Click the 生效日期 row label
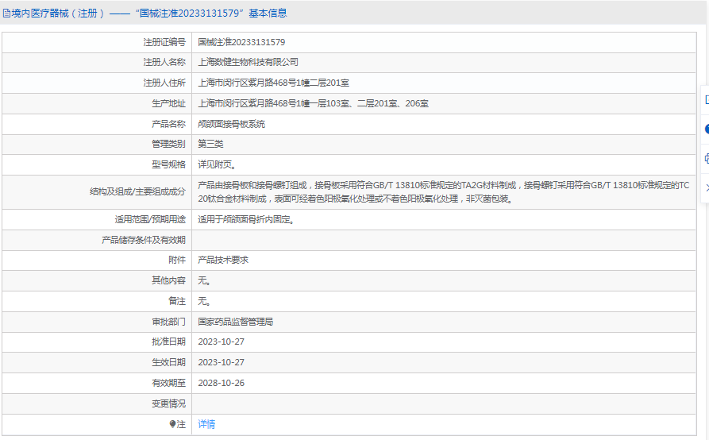Viewport: 709px width, 440px height. (x=168, y=362)
